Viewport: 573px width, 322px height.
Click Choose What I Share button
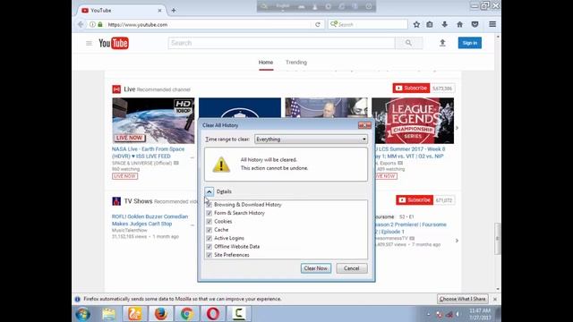click(x=463, y=299)
